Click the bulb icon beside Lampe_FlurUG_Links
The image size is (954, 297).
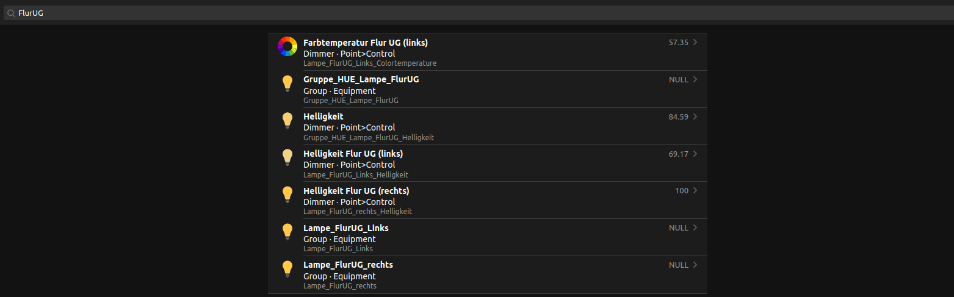point(287,232)
